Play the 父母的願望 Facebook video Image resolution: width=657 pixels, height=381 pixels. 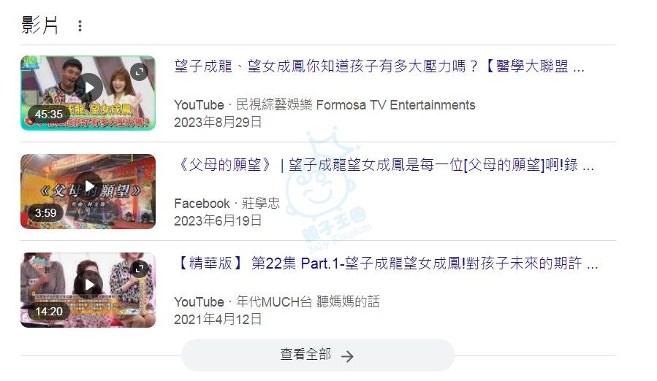click(88, 191)
